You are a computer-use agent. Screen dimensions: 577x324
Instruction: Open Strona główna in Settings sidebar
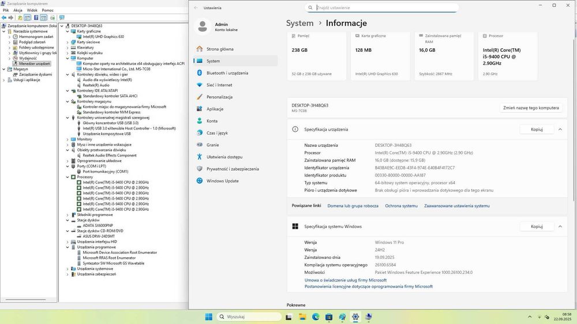pyautogui.click(x=235, y=49)
